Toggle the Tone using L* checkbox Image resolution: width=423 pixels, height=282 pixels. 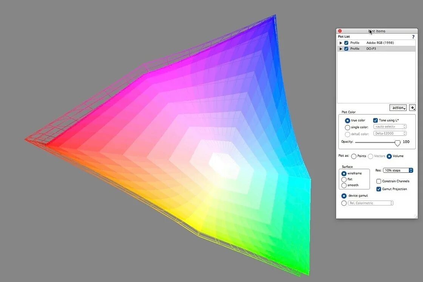pyautogui.click(x=375, y=120)
